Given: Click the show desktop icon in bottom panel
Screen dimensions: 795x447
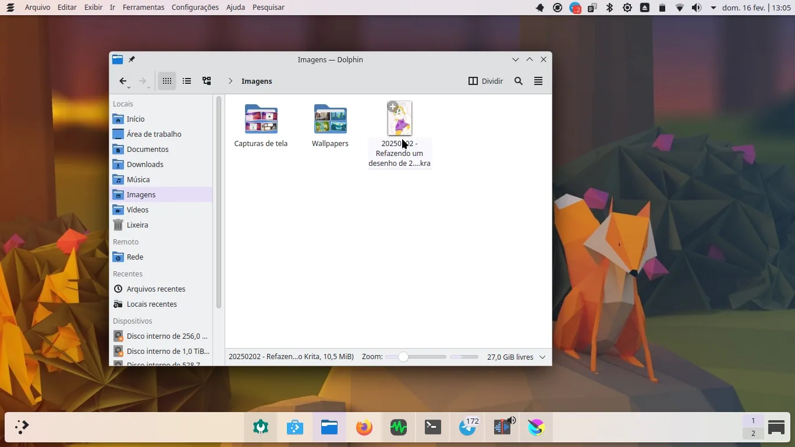Looking at the screenshot, I should (x=776, y=427).
